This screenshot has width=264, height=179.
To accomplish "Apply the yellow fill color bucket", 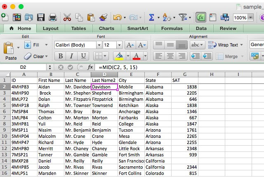I will pos(119,56).
